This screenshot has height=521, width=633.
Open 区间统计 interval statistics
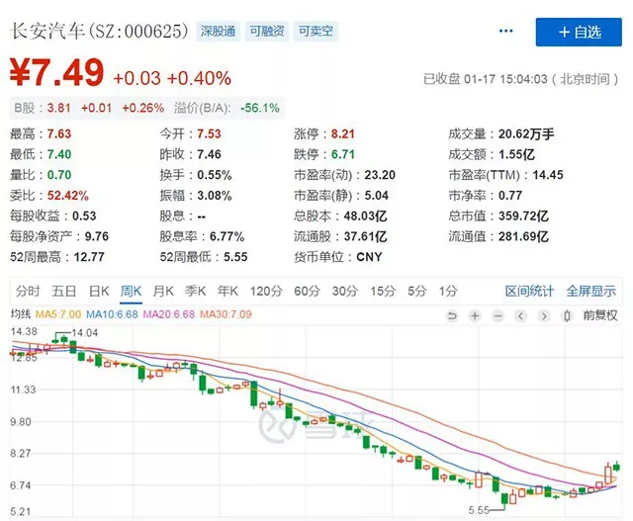click(x=529, y=291)
